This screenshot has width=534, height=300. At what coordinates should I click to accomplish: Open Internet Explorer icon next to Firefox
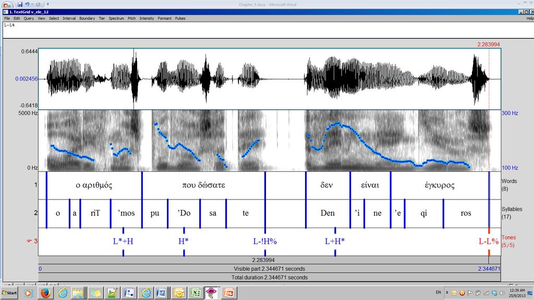coord(63,293)
